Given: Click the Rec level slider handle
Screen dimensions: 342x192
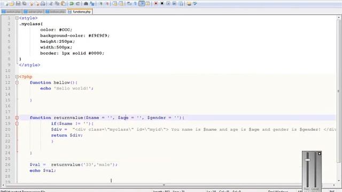Looking at the screenshot, I should 308,160.
